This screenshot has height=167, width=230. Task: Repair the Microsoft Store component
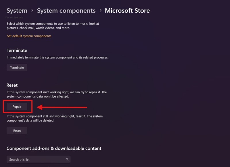point(17,107)
